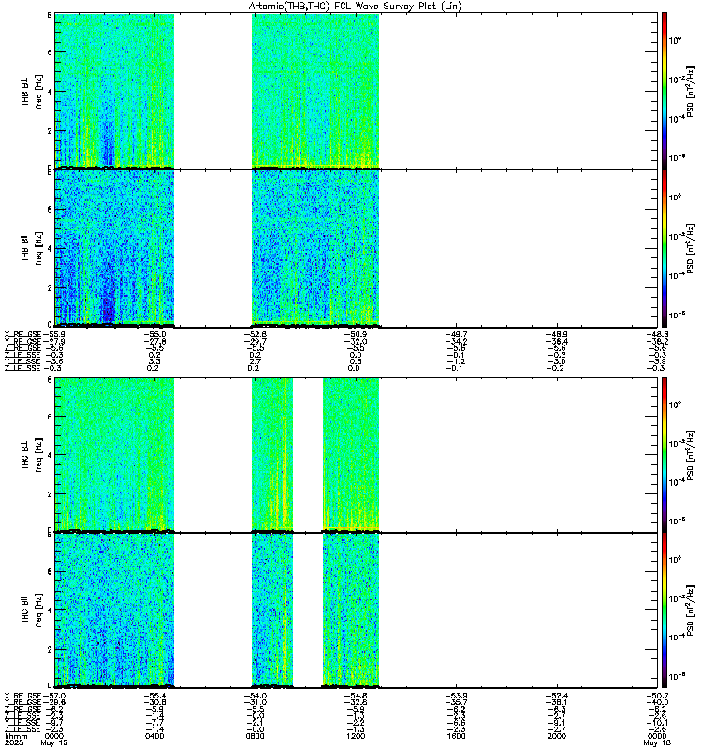Click the "-55.9" THB X position value
Image resolution: width=702 pixels, height=749 pixels.
coord(54,334)
